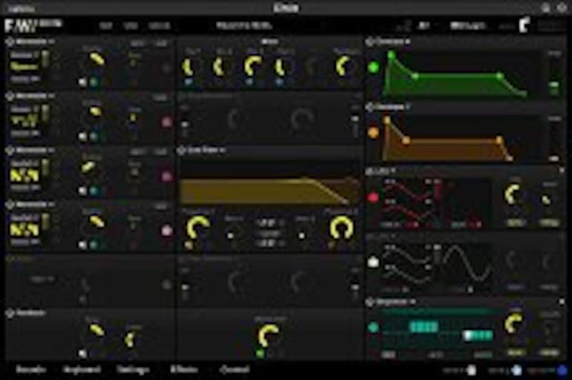
Task: Close the red LFO module panel
Action: (x=562, y=171)
